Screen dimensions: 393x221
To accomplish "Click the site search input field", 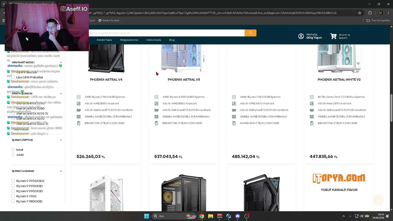I will coord(166,33).
